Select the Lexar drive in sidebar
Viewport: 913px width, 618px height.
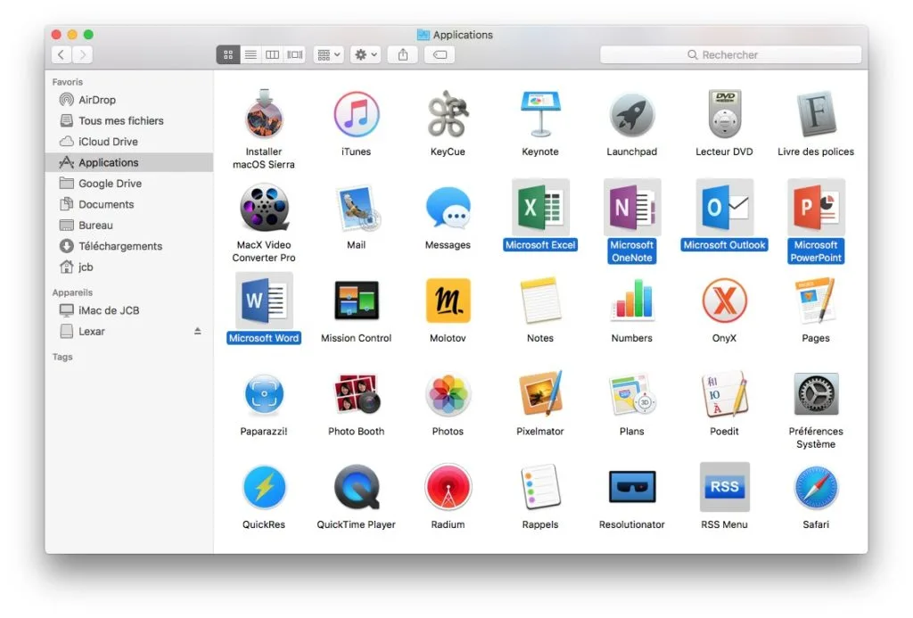tap(128, 332)
